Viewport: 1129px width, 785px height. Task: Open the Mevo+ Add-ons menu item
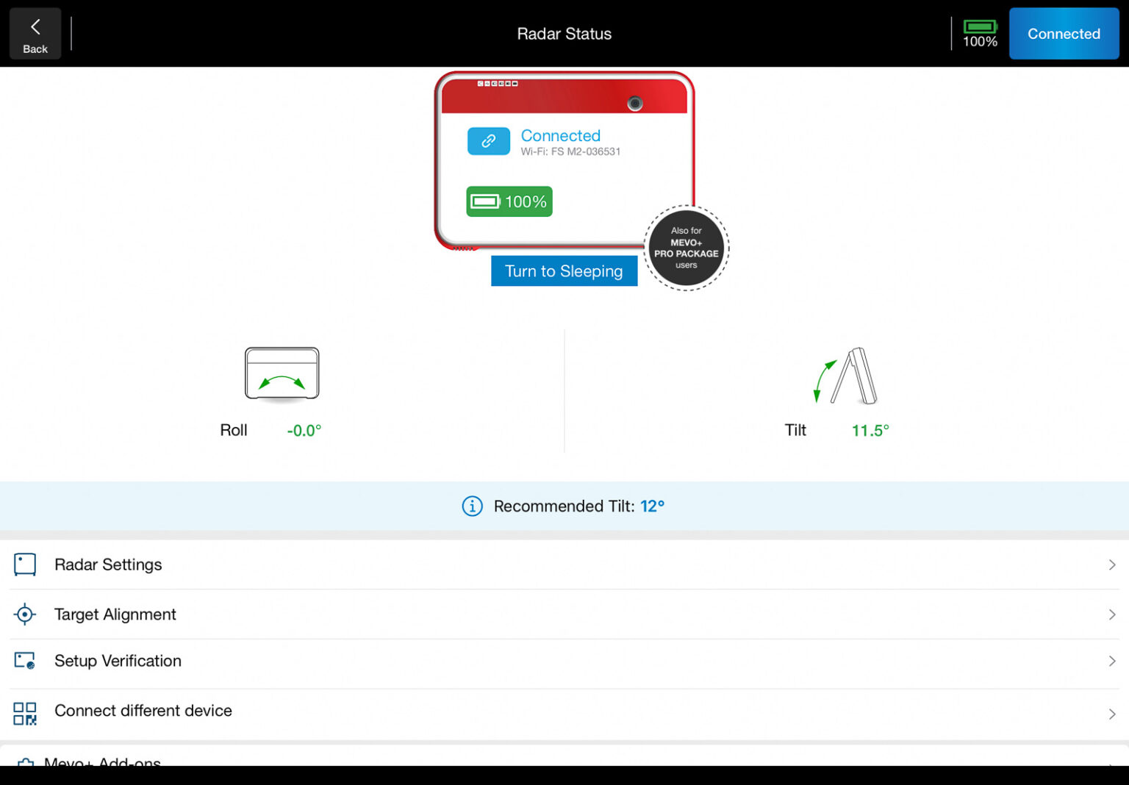[x=103, y=761]
